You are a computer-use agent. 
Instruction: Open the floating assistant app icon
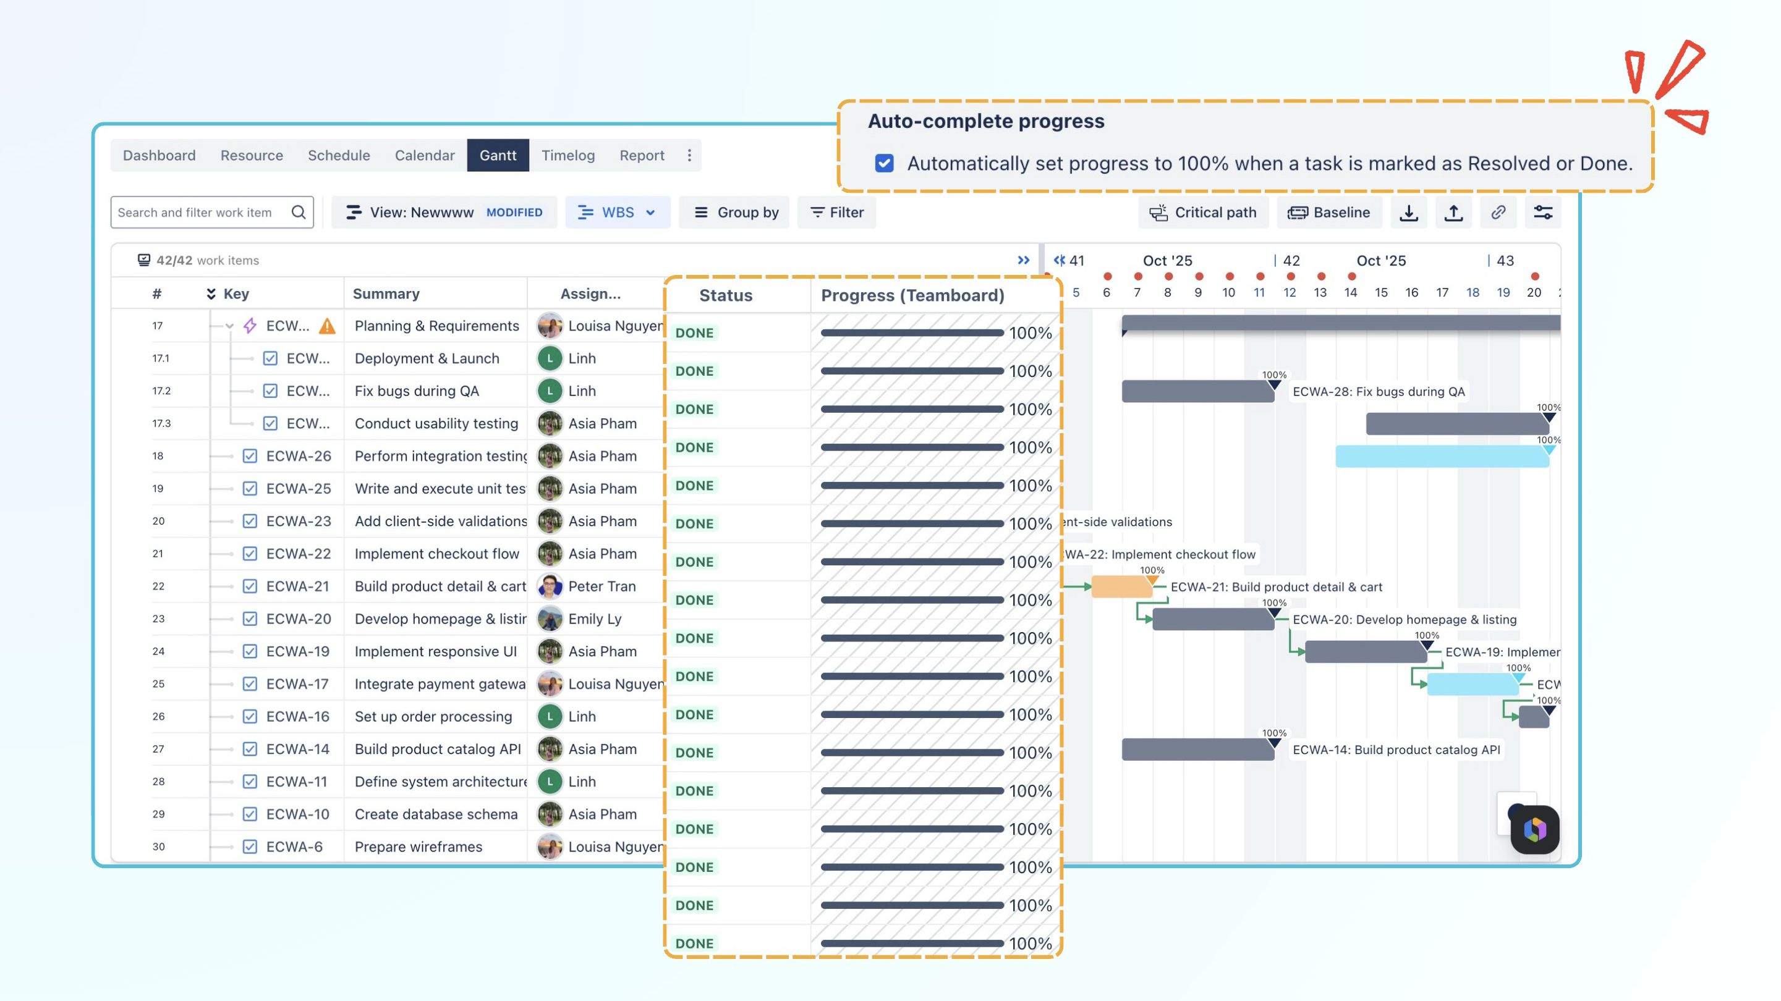click(x=1534, y=830)
